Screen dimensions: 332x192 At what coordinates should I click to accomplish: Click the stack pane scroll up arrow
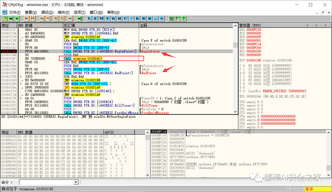click(x=328, y=132)
